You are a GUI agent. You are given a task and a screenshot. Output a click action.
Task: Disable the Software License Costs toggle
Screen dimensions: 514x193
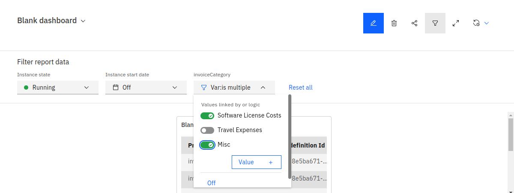click(x=207, y=116)
